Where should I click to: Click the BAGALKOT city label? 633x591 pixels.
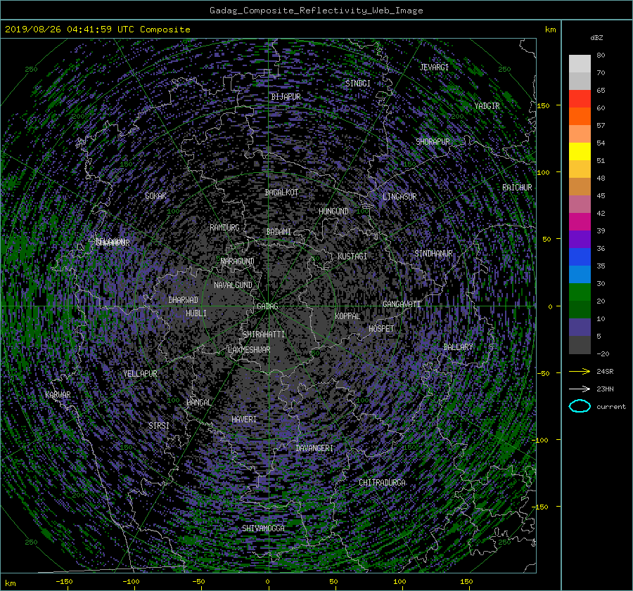click(x=281, y=193)
